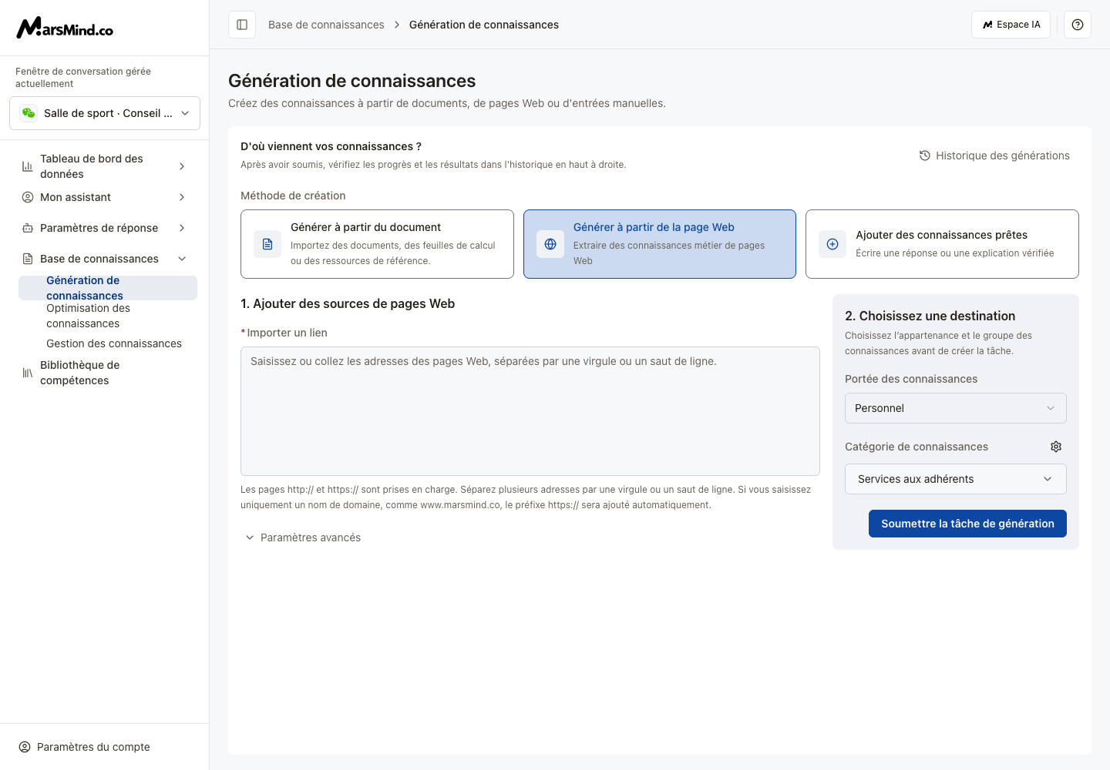Expand Tableau de bord des données chevron
1110x770 pixels.
[x=182, y=166]
